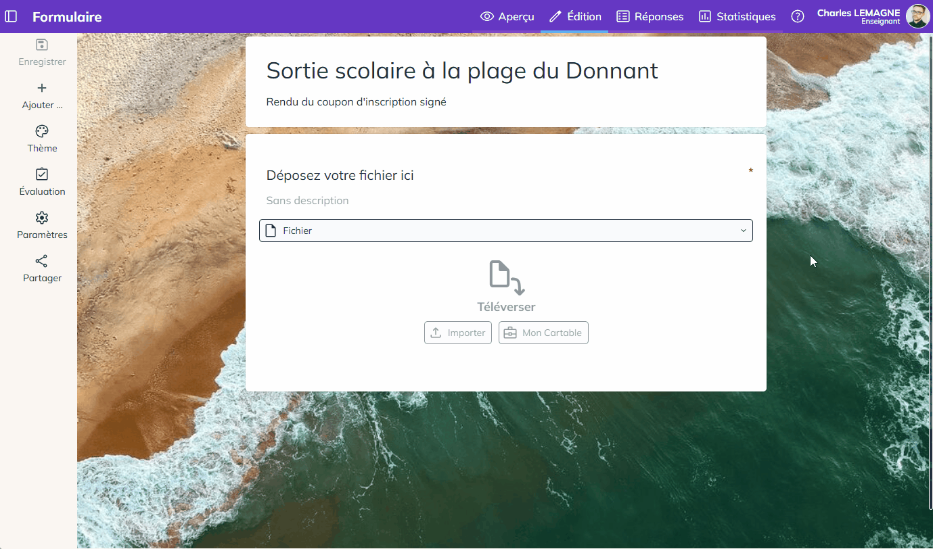
Task: Click the Mon Cartable button
Action: tap(543, 333)
